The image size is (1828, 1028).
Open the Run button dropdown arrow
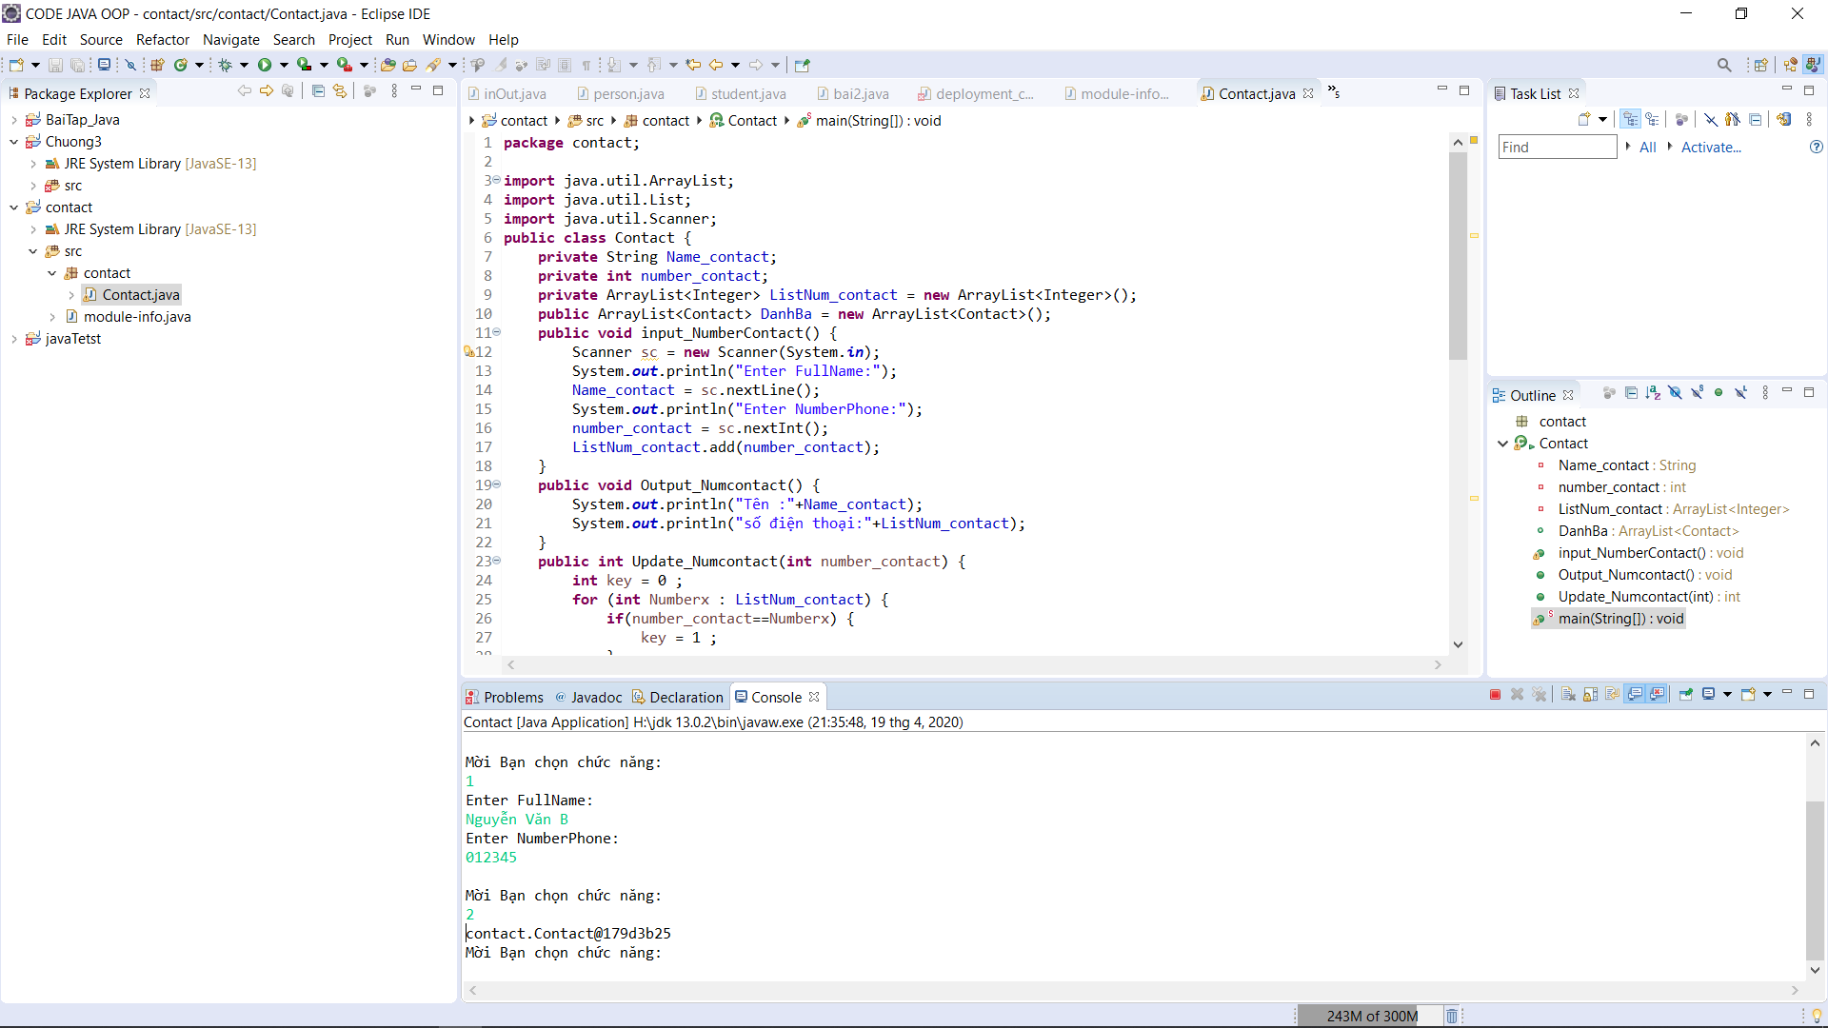[x=284, y=65]
